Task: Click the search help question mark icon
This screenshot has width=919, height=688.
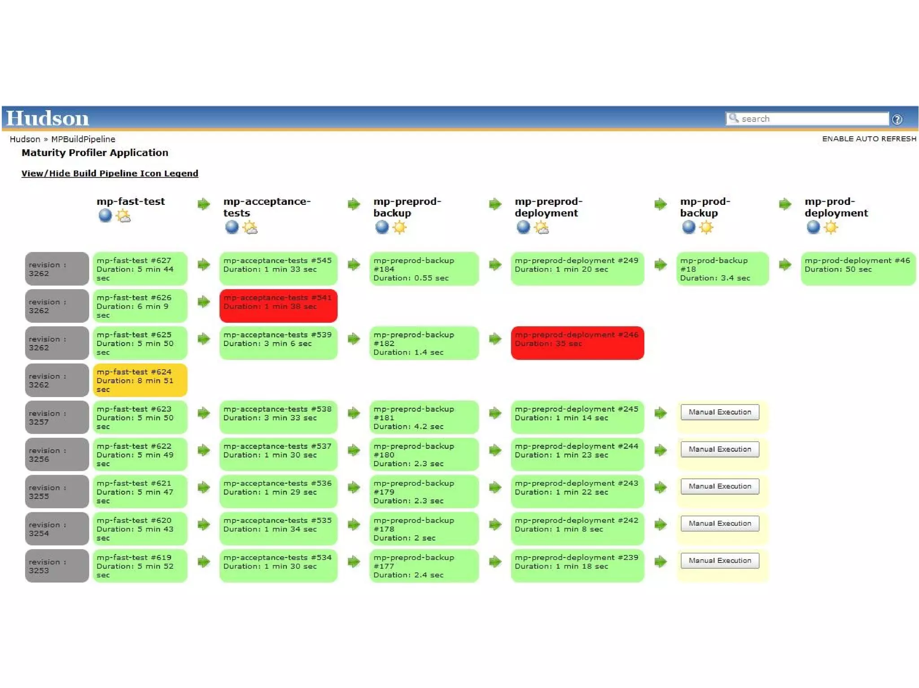Action: click(x=897, y=119)
